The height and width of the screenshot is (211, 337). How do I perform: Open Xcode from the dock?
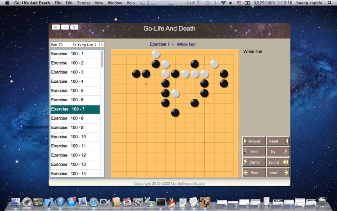pos(49,202)
